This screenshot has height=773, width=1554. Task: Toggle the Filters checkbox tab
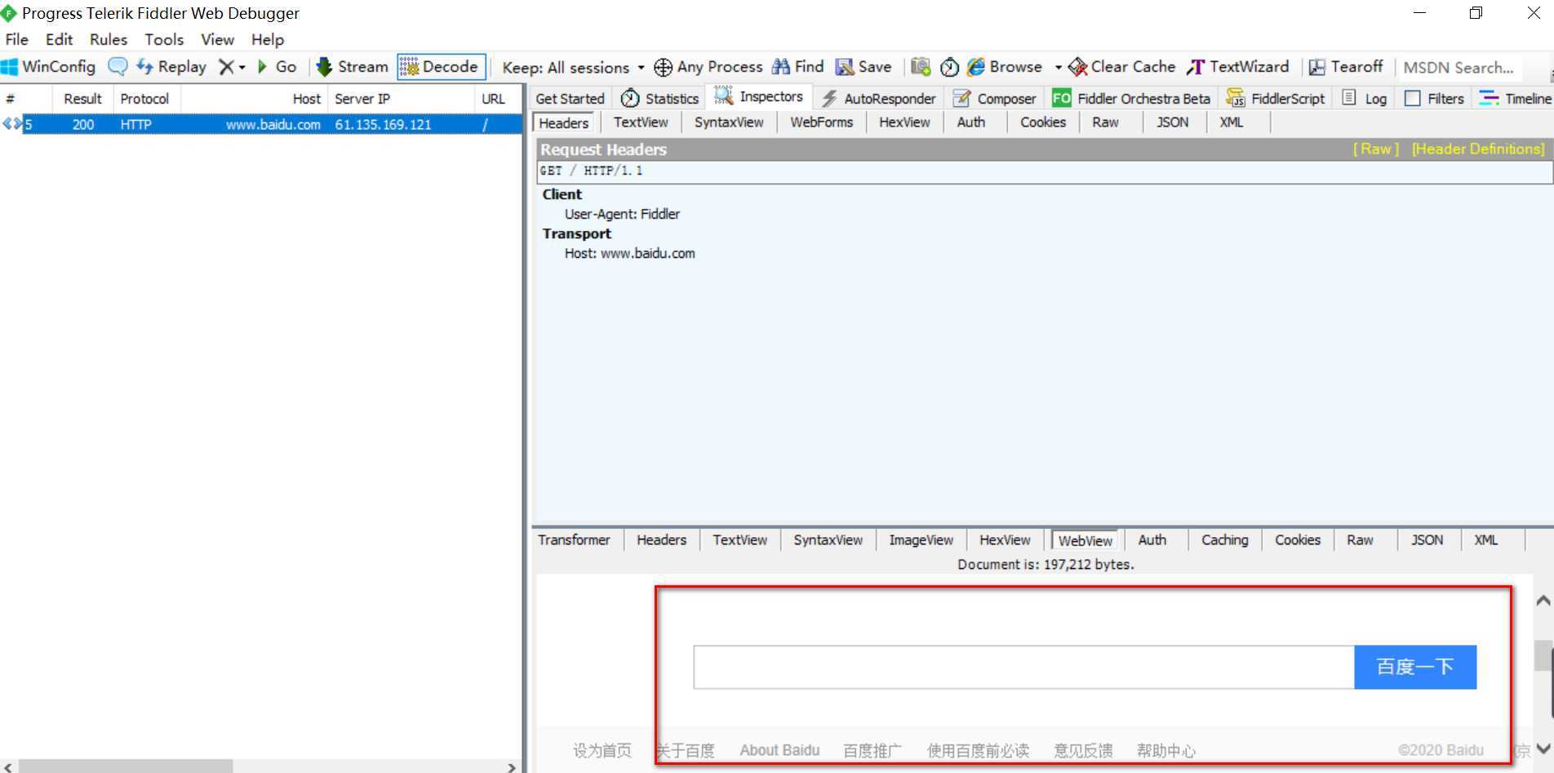point(1434,99)
